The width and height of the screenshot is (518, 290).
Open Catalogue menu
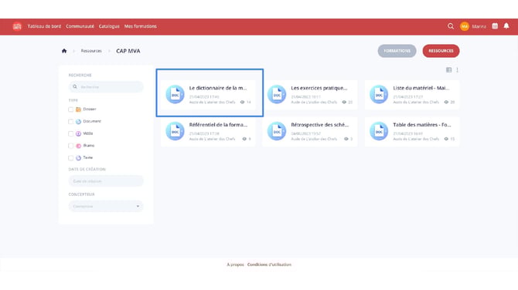point(109,26)
